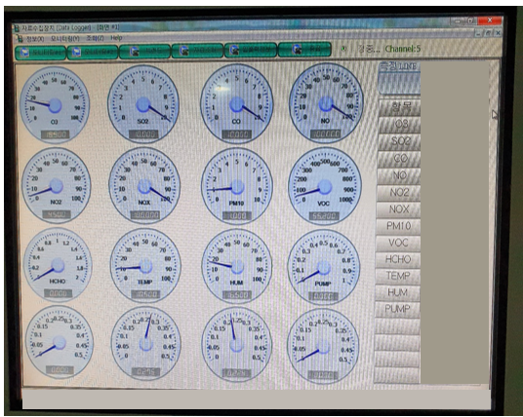Image resolution: width=523 pixels, height=417 pixels.
Task: Click the Channel:5 status text
Action: (403, 49)
